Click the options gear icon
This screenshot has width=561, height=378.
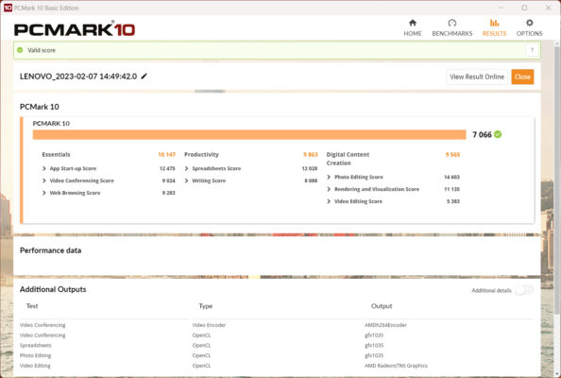coord(530,23)
